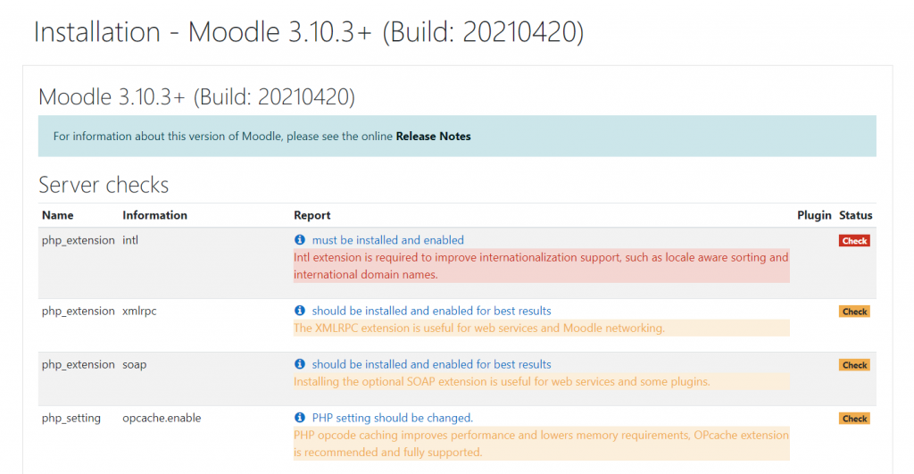Click the Report column header

(x=312, y=215)
